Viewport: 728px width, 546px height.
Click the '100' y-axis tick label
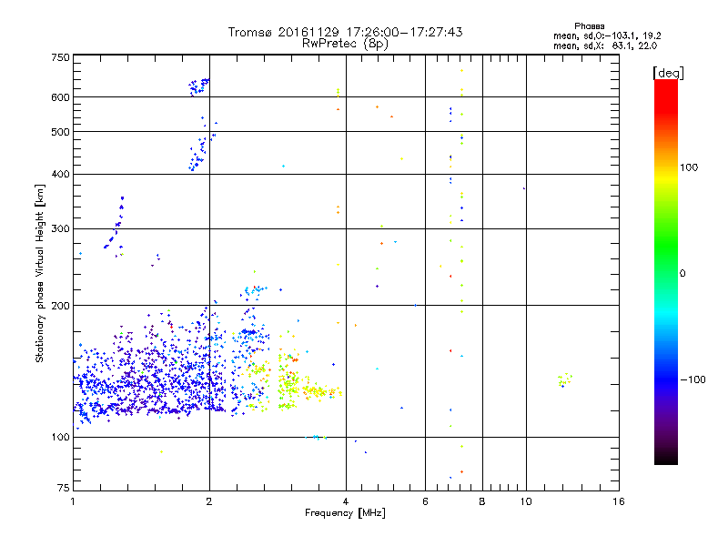tap(60, 438)
